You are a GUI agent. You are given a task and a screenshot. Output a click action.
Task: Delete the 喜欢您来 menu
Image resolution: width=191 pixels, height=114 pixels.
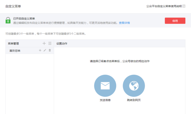point(50,50)
